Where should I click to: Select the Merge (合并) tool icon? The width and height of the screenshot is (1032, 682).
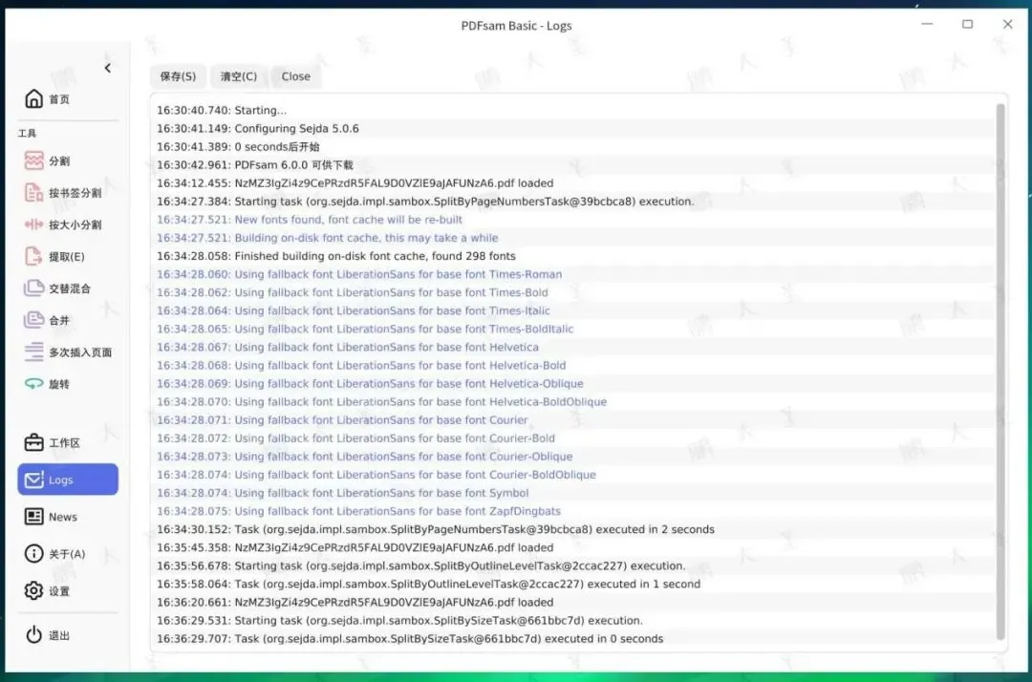coord(33,320)
